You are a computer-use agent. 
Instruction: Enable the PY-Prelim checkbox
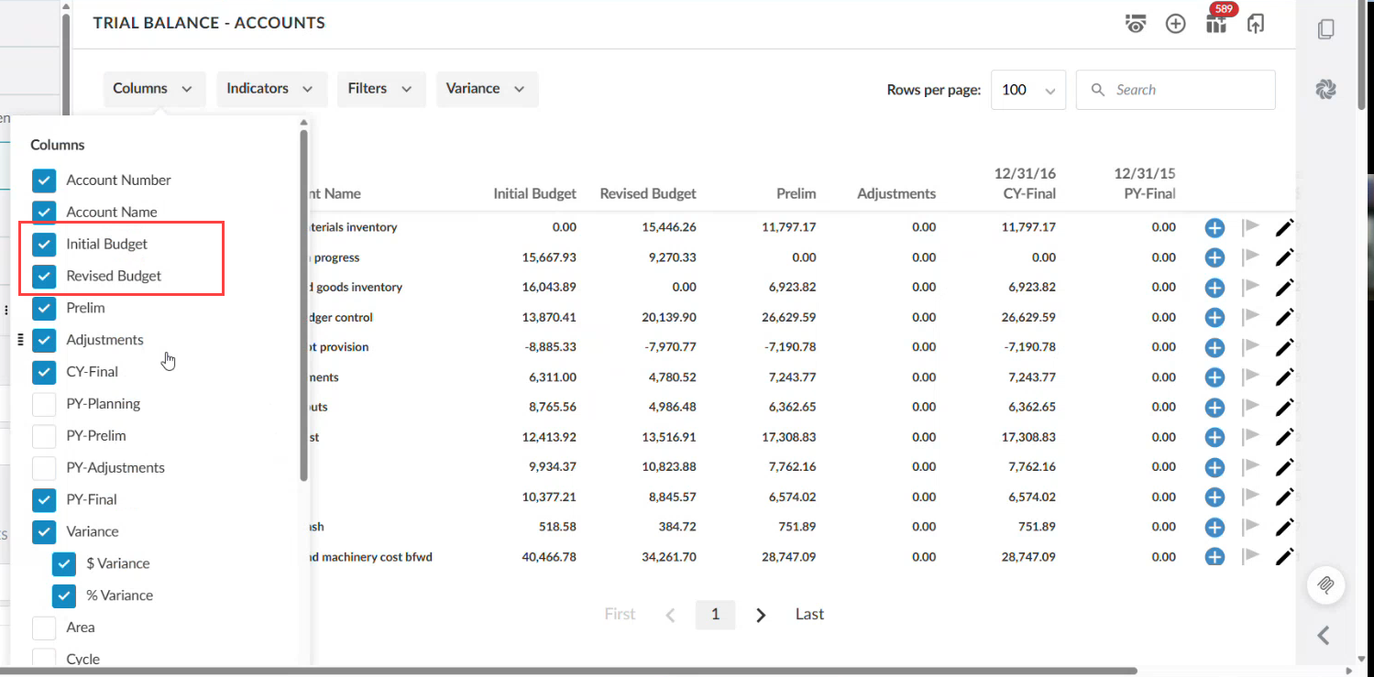[44, 436]
